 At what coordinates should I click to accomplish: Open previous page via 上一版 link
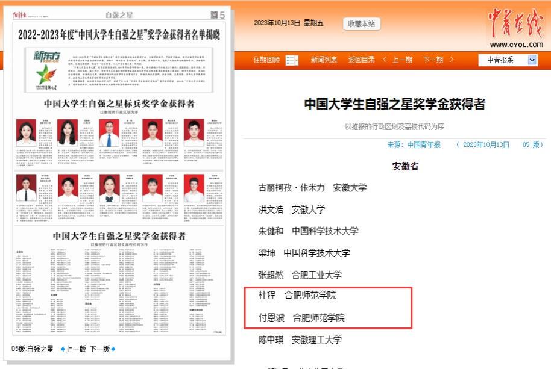(x=76, y=349)
